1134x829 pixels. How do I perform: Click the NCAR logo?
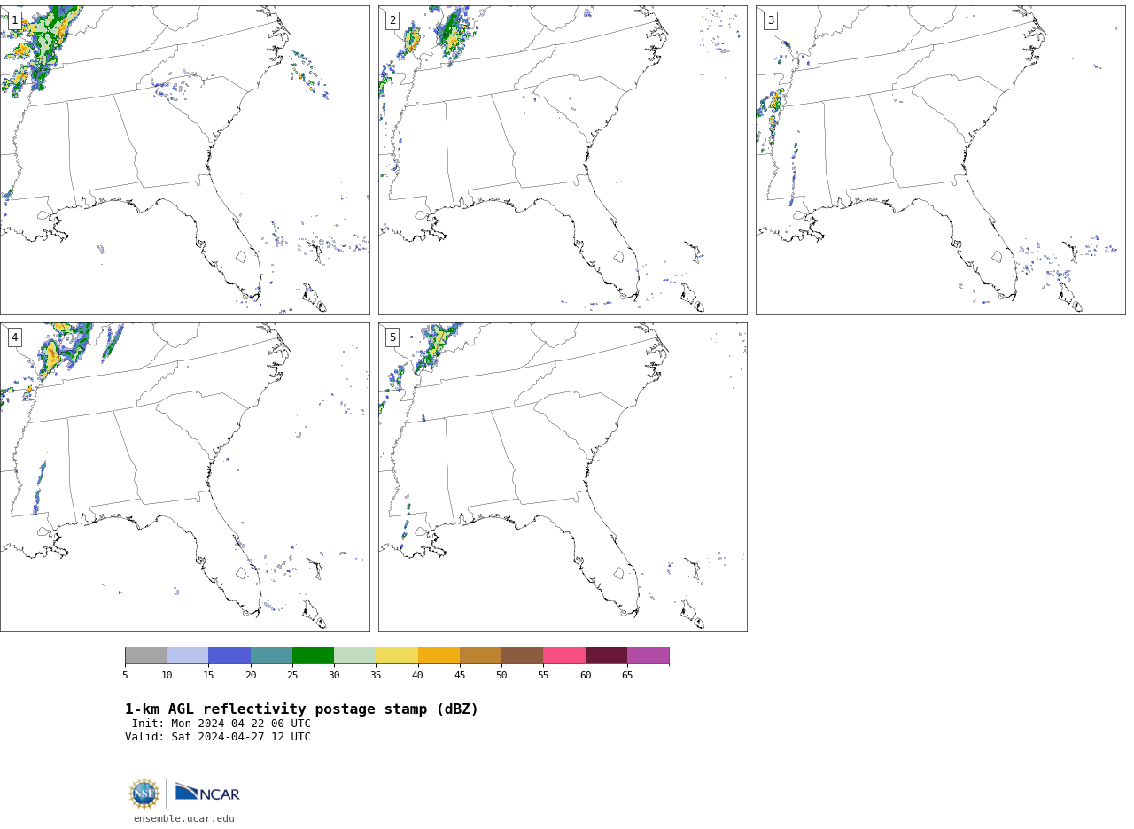pos(207,793)
